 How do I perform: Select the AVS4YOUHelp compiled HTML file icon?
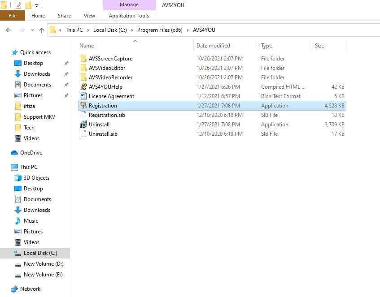[83, 86]
